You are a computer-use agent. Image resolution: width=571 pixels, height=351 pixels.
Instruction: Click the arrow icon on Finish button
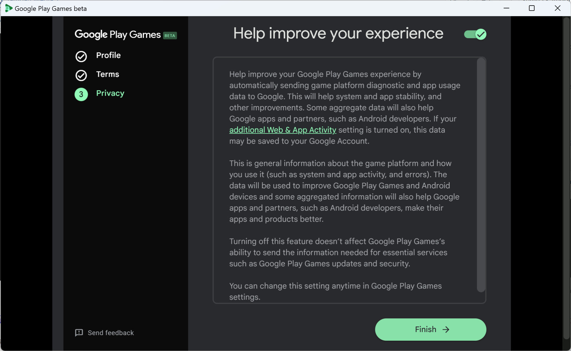[x=446, y=330]
